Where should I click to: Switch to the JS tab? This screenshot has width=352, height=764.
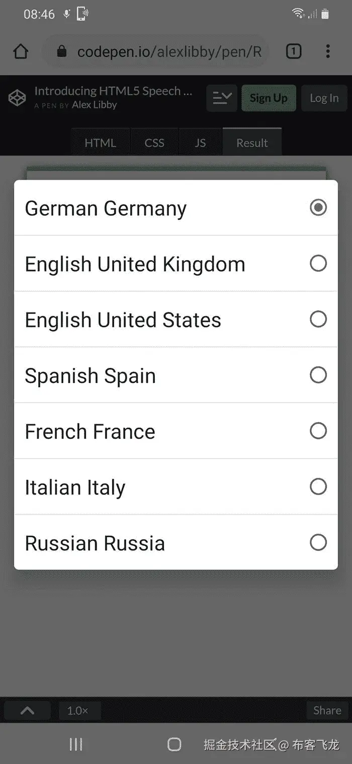click(200, 143)
